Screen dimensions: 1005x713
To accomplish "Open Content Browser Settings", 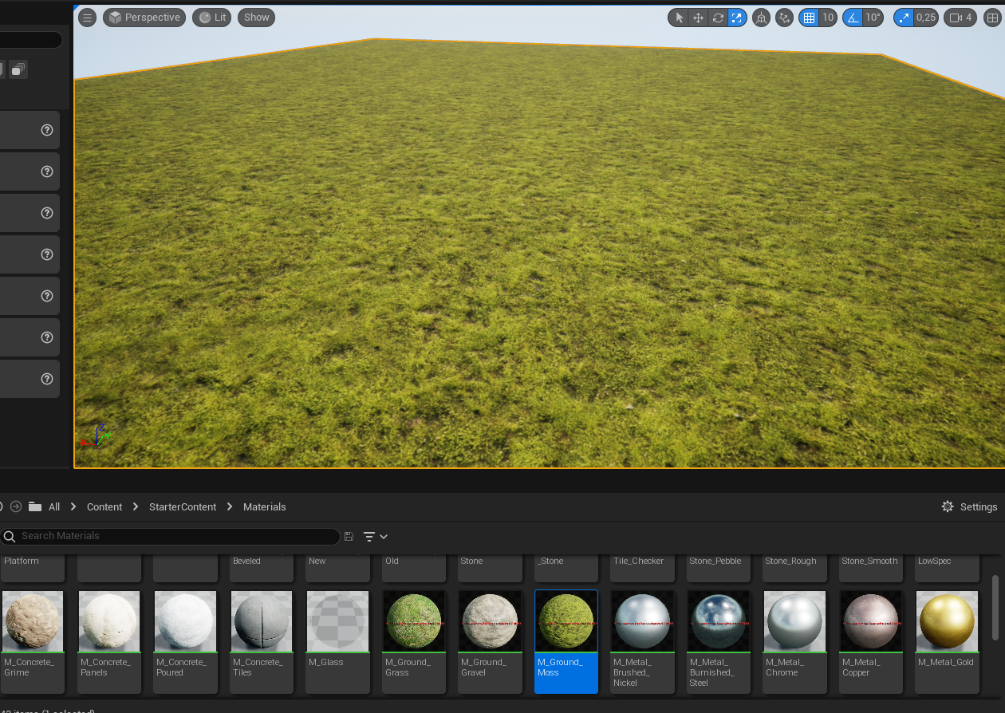I will [x=969, y=506].
